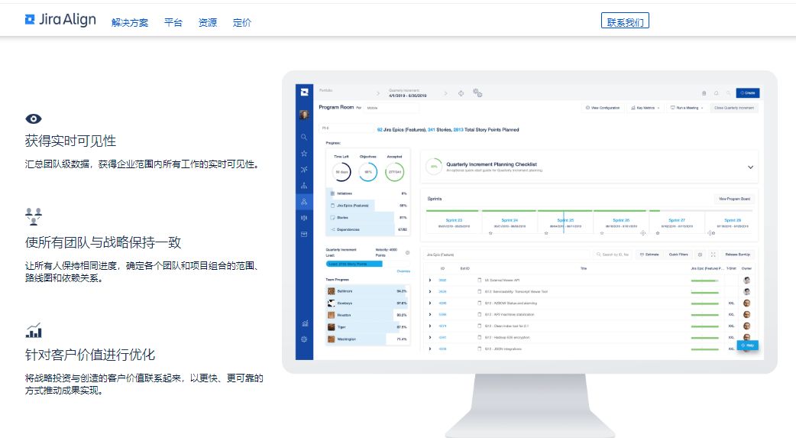This screenshot has height=438, width=796.
Task: Click the clipboard icon near Create
Action: point(704,93)
